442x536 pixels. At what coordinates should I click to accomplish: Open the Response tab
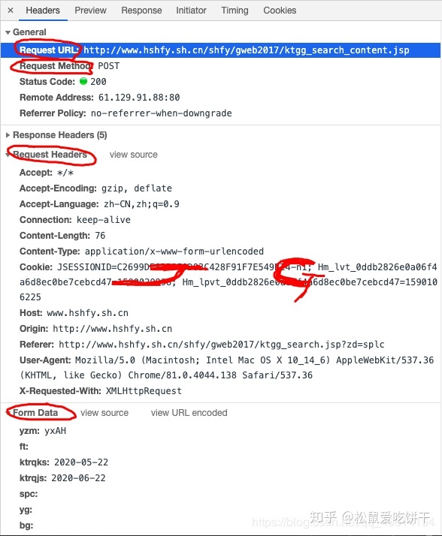coord(141,11)
